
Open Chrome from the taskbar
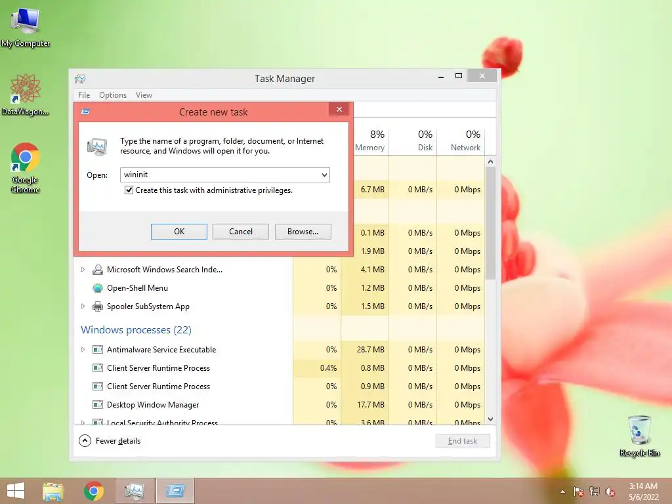point(94,491)
